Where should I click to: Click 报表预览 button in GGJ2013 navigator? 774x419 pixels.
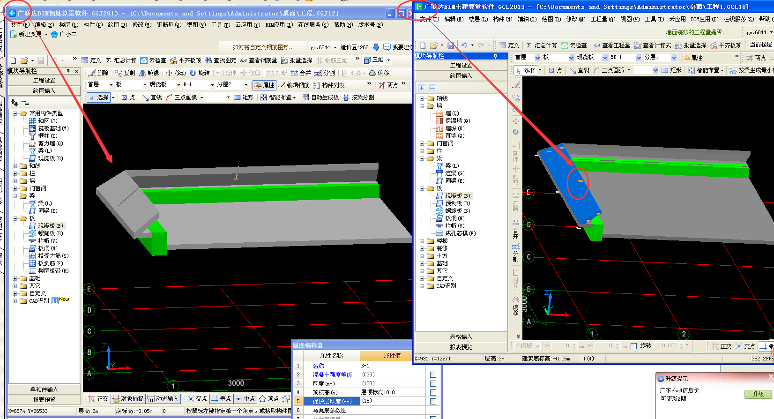44,400
